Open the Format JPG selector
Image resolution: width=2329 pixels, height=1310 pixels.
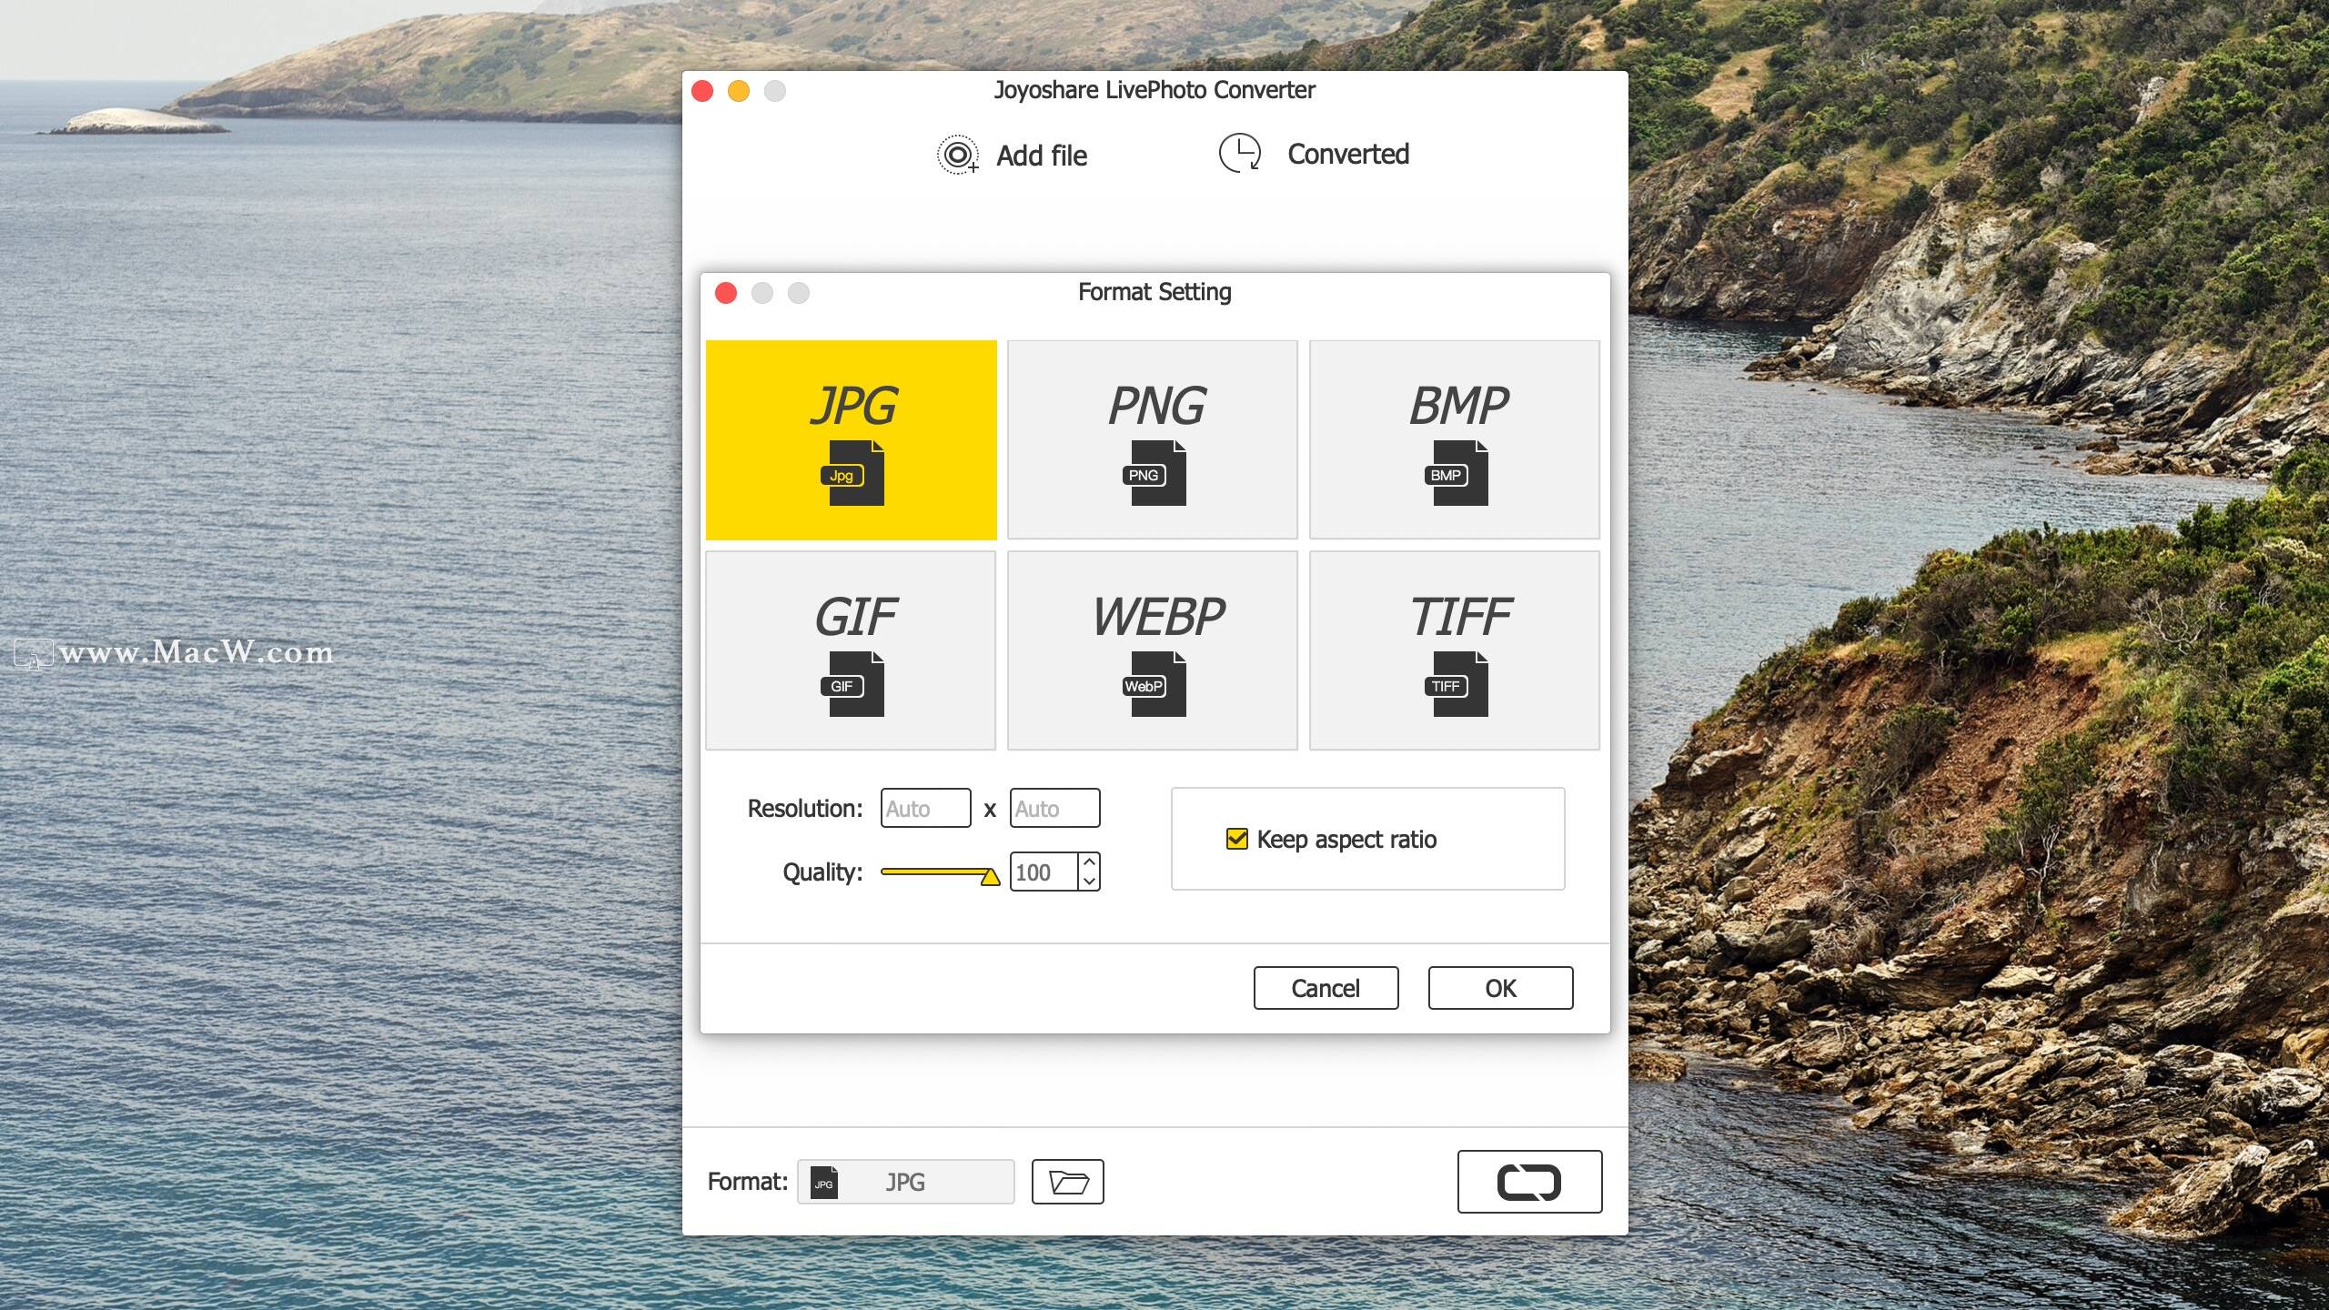point(906,1182)
